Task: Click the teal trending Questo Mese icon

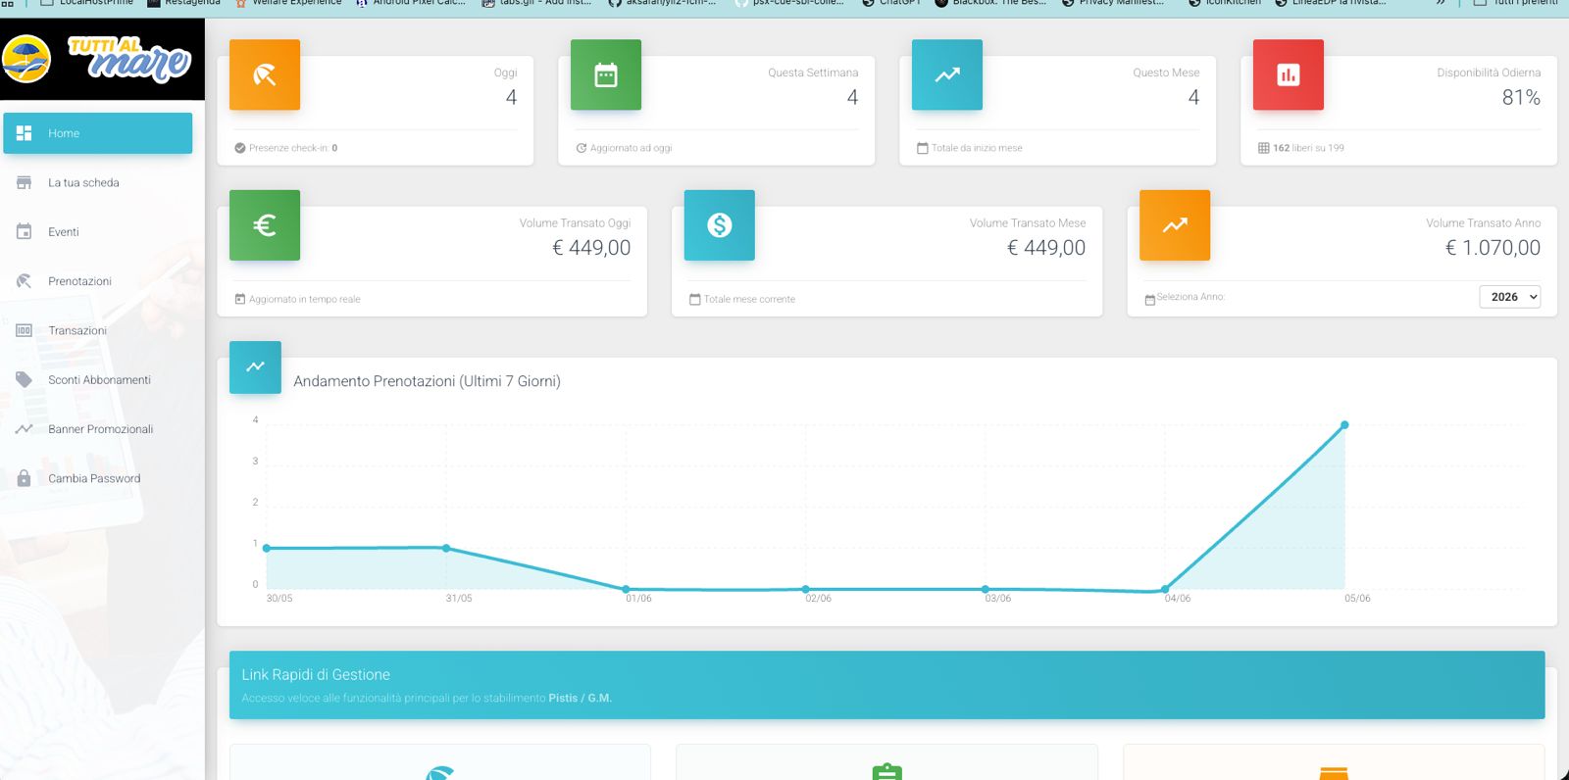Action: pos(947,74)
